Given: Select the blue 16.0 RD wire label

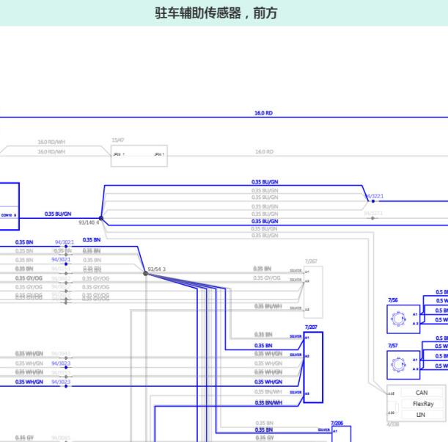Looking at the screenshot, I should click(x=263, y=113).
